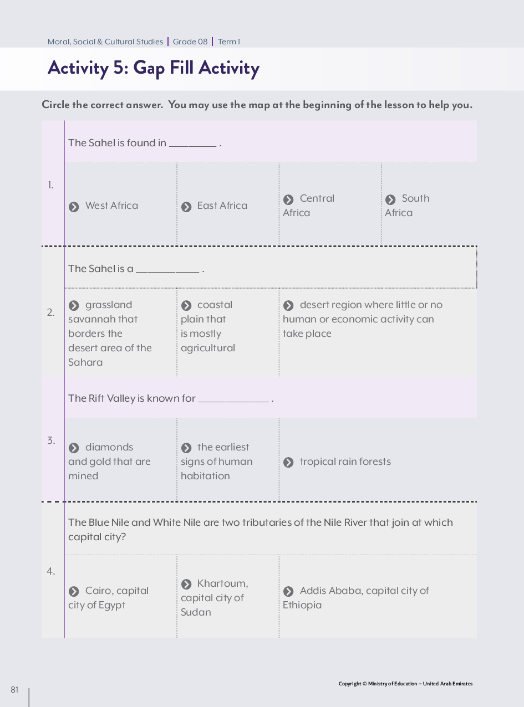Image resolution: width=524 pixels, height=707 pixels.
Task: Click the blank in 'The Sahel is a'
Action: click(x=167, y=270)
